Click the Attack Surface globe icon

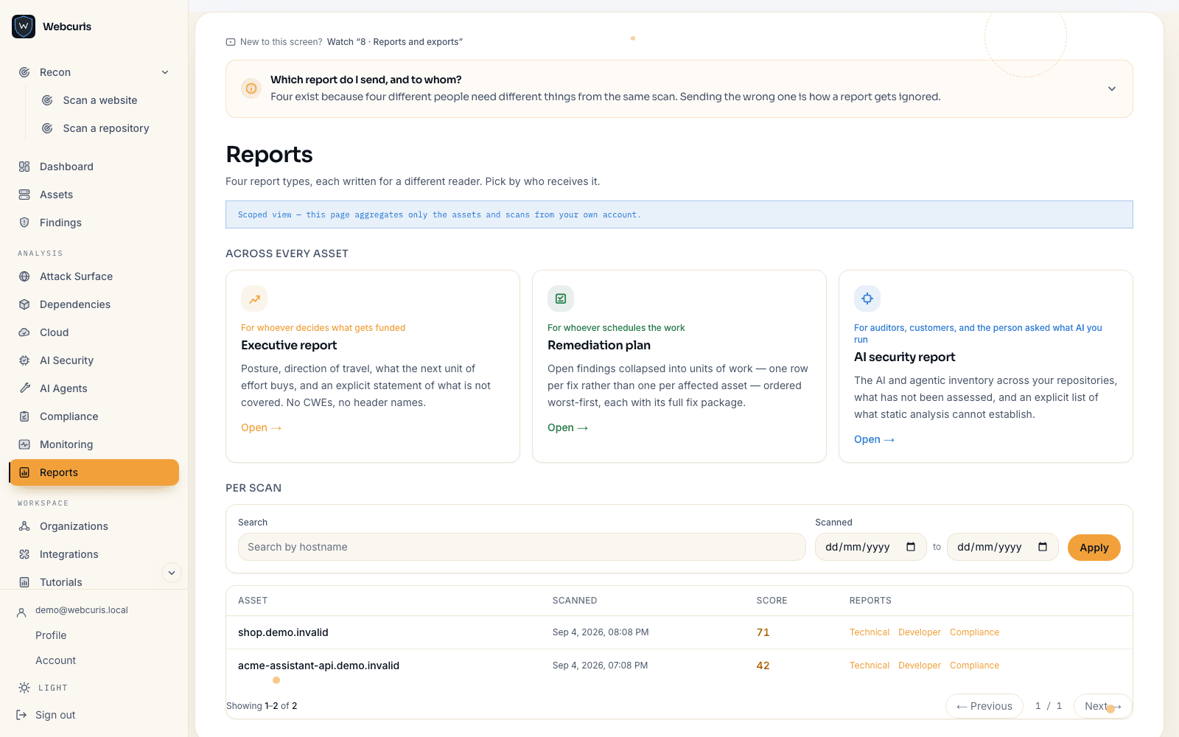tap(24, 276)
